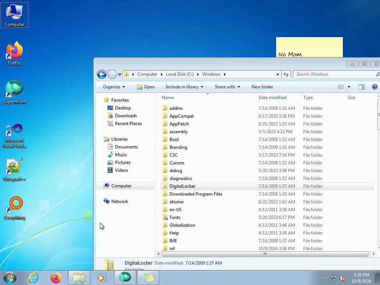
Task: Select the AppCompat folder
Action: tap(266, 116)
